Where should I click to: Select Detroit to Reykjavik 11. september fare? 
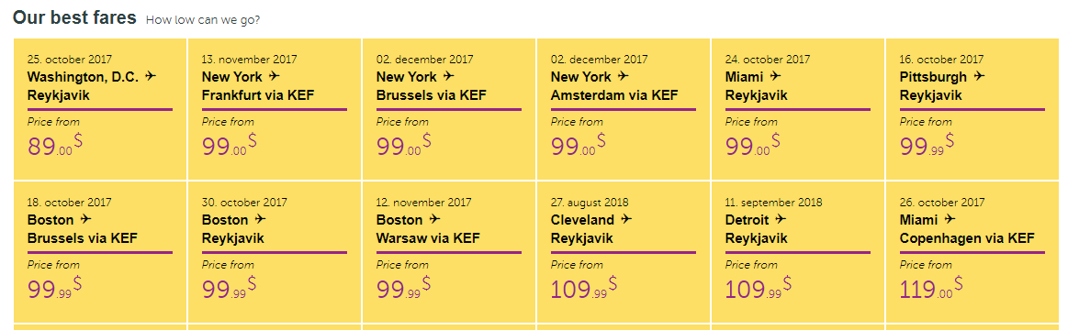click(798, 252)
